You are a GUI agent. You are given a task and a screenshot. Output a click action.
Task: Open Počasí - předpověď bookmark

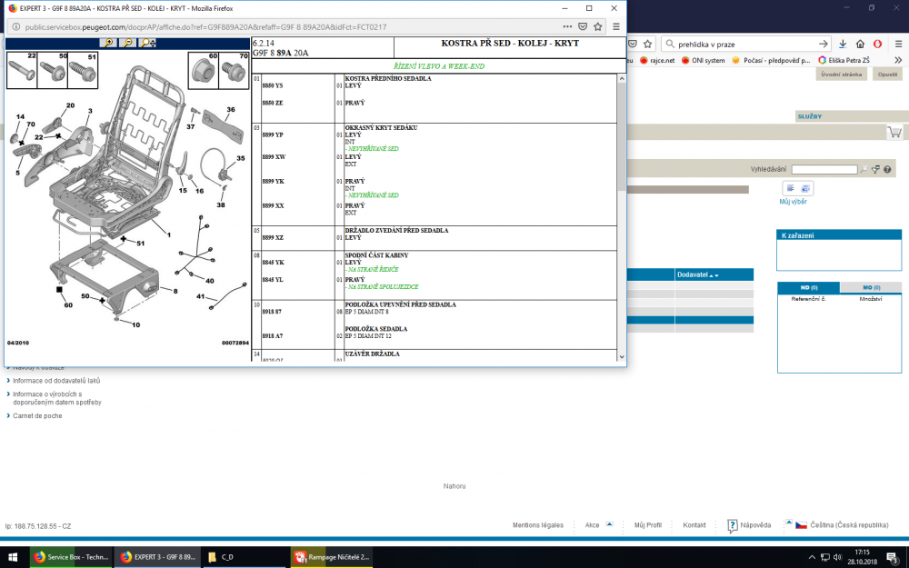pos(771,60)
